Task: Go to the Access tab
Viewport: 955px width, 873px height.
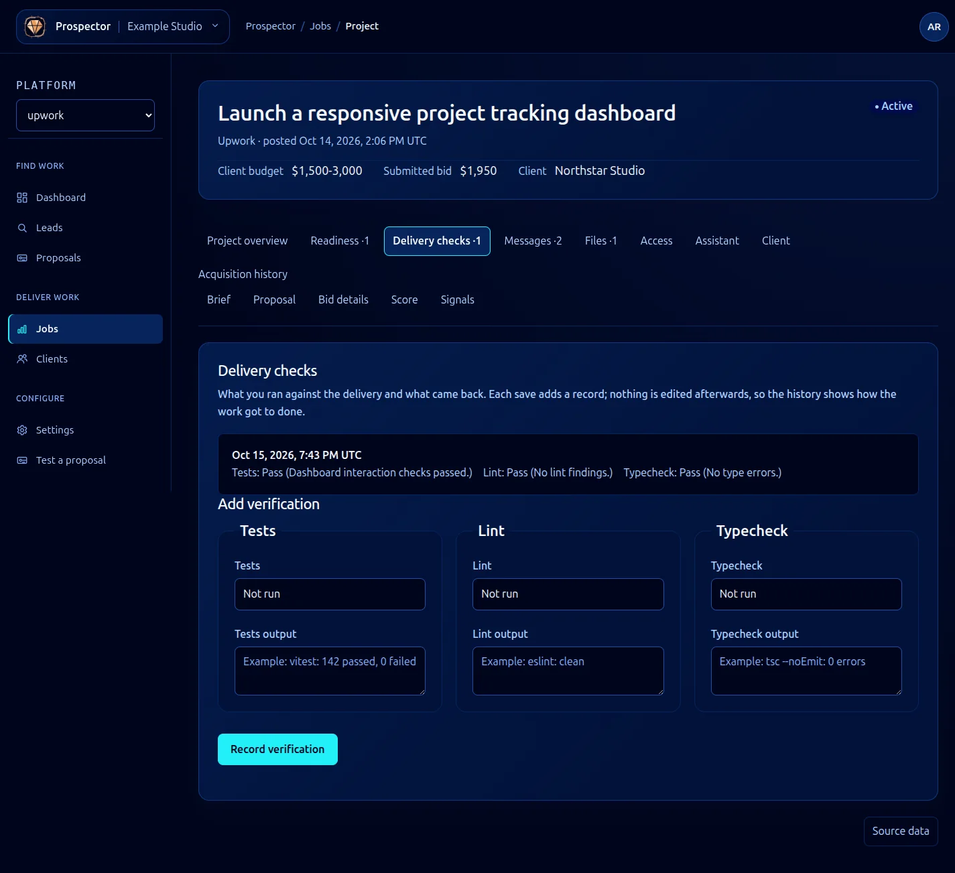Action: [656, 241]
